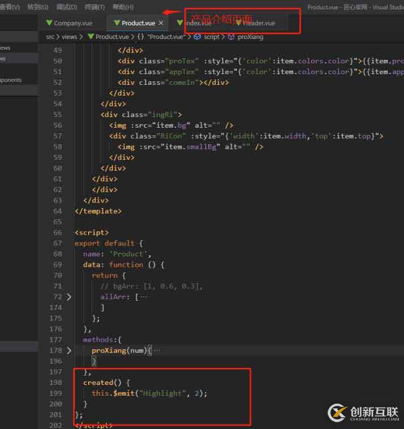Viewport: 404px width, 429px height.
Task: Click the created() method name
Action: (102, 383)
